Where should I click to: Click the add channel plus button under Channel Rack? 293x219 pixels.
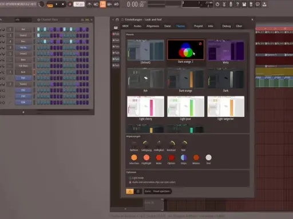point(23,112)
